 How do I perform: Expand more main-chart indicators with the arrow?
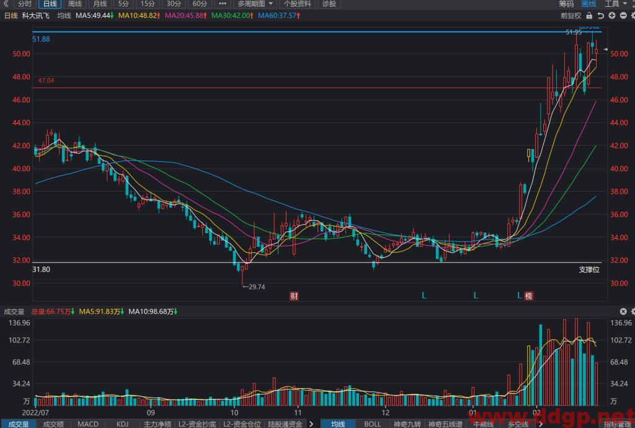coord(541,424)
